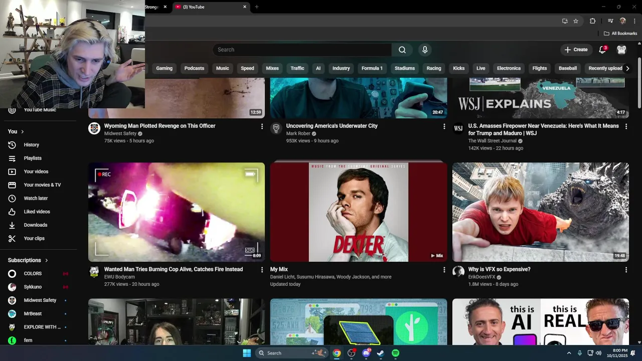Open Chrome from the taskbar
The width and height of the screenshot is (642, 361).
(x=337, y=353)
